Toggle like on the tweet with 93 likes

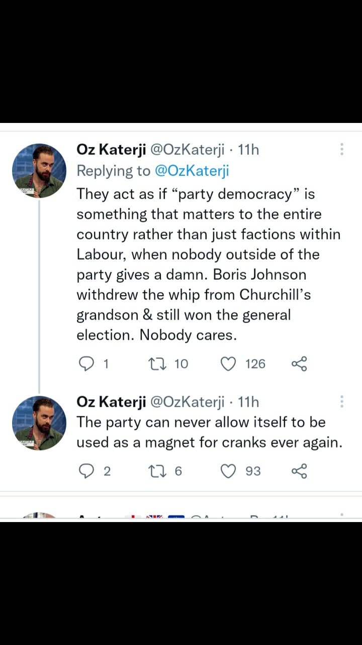(x=229, y=471)
